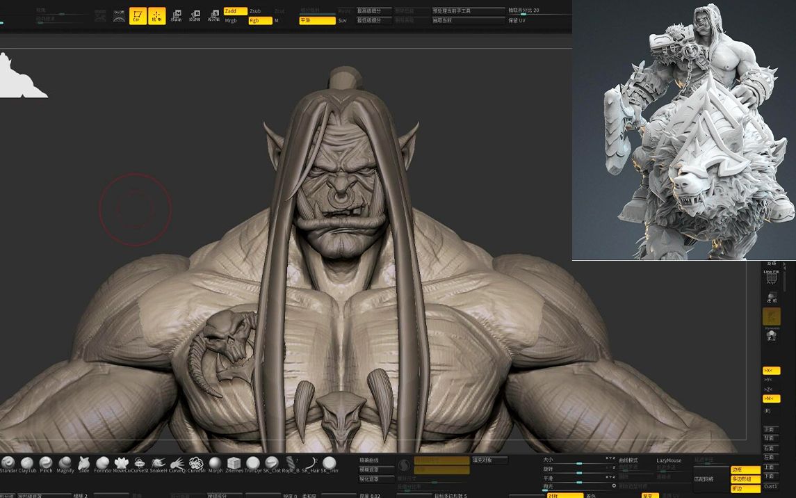Click the 保留 UV option

click(x=517, y=21)
